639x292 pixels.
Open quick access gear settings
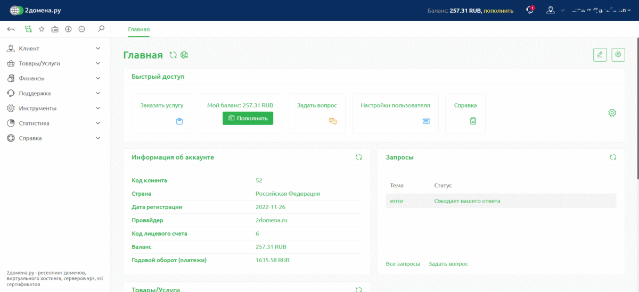pos(612,113)
